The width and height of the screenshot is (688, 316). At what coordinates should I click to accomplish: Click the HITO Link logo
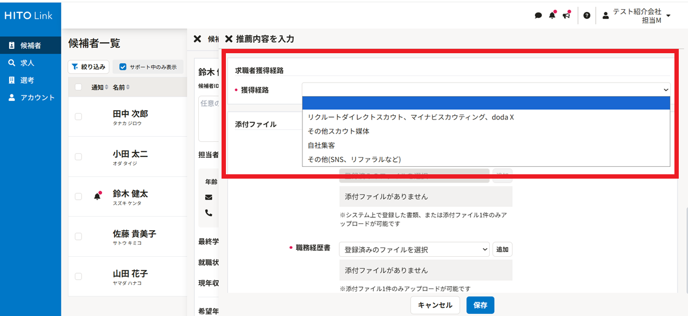29,16
